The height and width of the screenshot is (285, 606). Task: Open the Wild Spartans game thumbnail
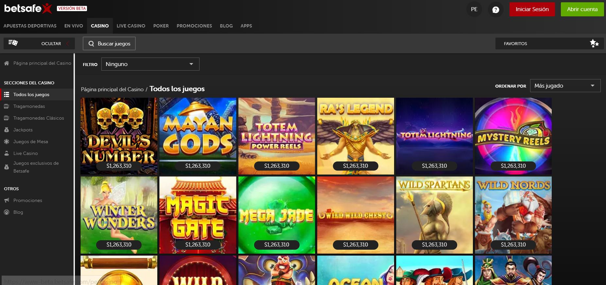coord(434,215)
